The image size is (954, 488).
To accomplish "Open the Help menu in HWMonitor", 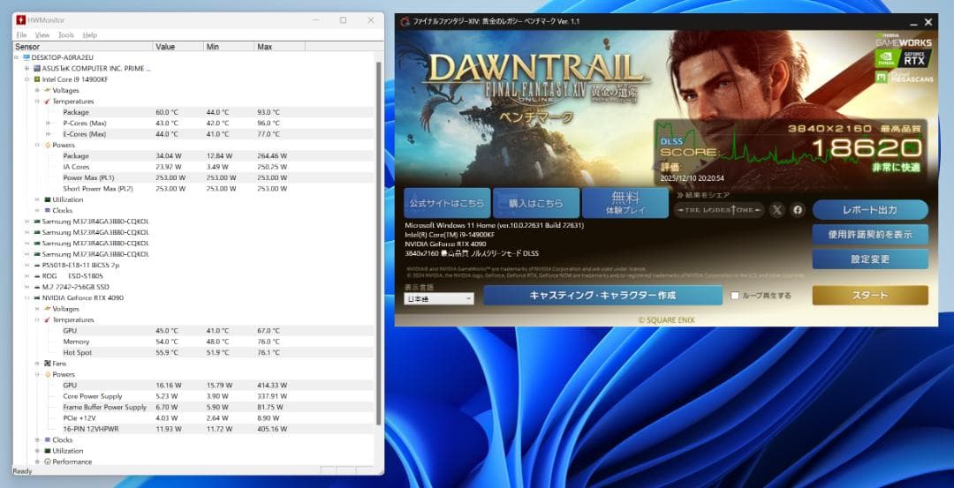I will (90, 35).
